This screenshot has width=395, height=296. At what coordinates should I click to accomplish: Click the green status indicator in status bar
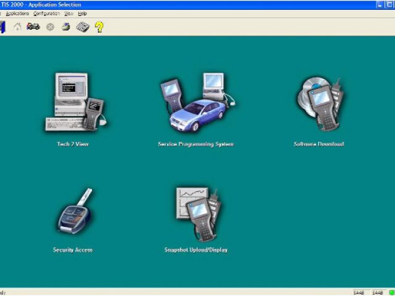click(391, 292)
